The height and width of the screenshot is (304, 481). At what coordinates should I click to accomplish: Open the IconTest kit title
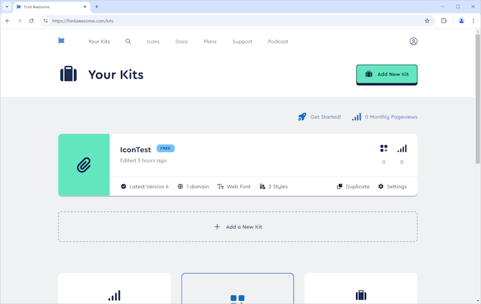(135, 149)
